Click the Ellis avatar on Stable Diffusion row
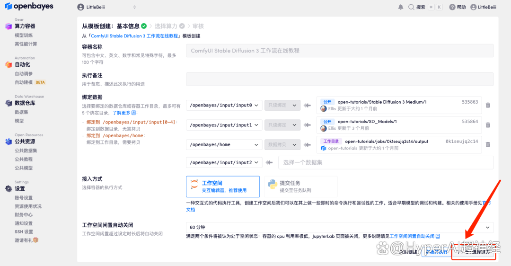 (x=324, y=108)
